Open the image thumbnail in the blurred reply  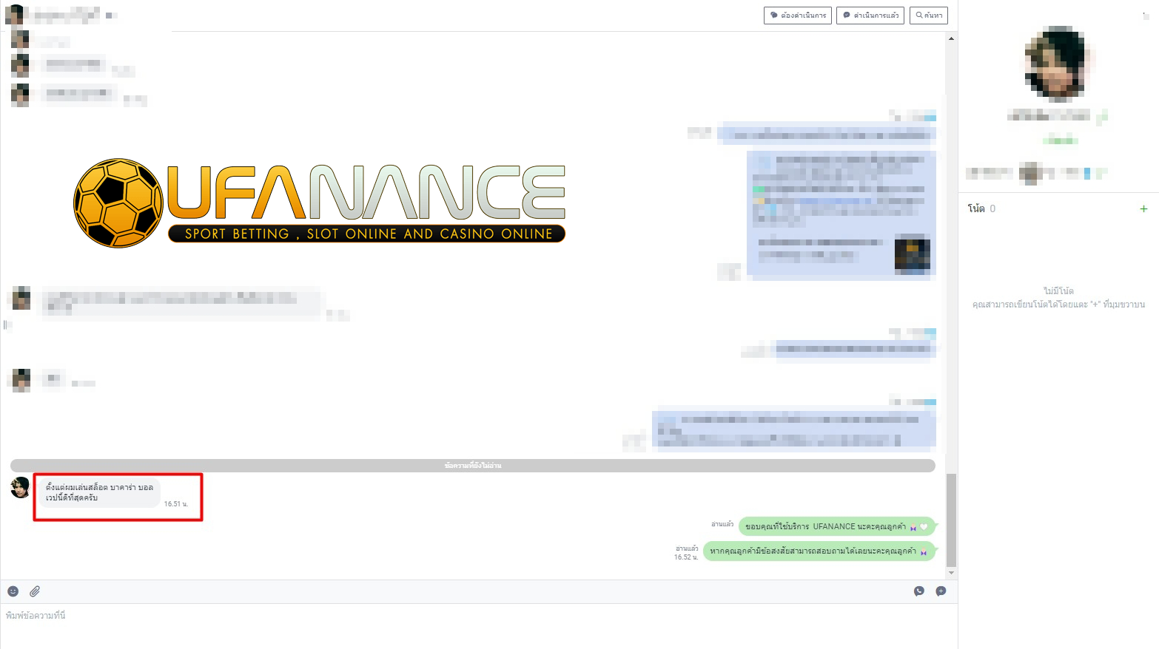point(912,255)
